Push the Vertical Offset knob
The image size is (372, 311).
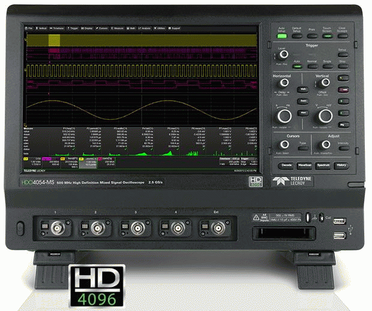pyautogui.click(x=325, y=83)
